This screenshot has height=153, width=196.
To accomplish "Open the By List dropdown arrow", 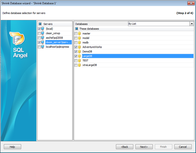I will [x=192, y=24].
